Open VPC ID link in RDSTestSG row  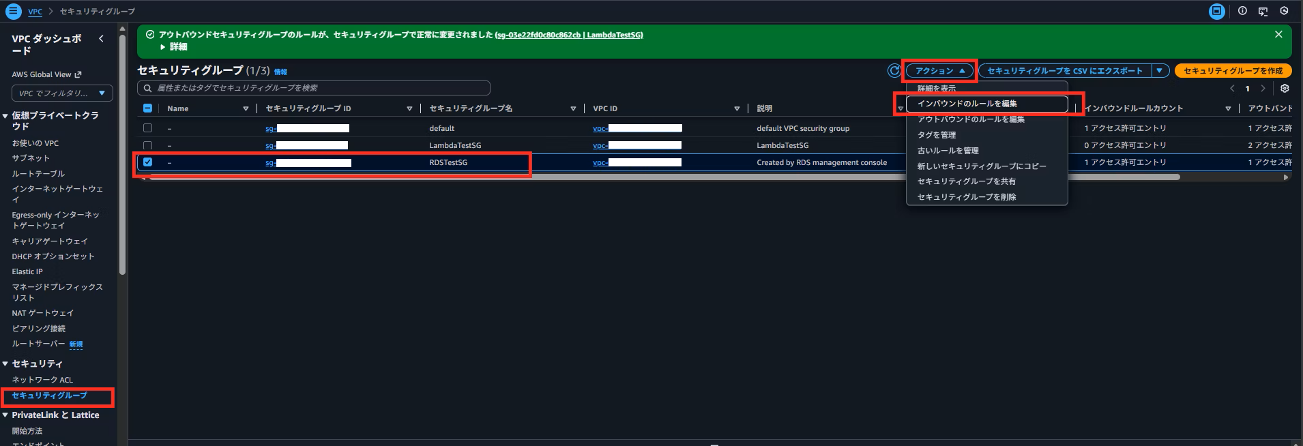tap(637, 162)
